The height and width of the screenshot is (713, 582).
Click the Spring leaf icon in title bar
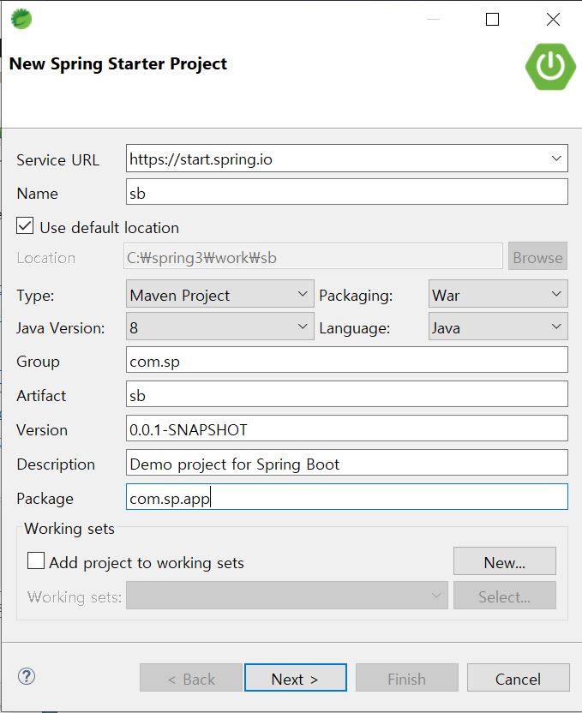tap(21, 19)
